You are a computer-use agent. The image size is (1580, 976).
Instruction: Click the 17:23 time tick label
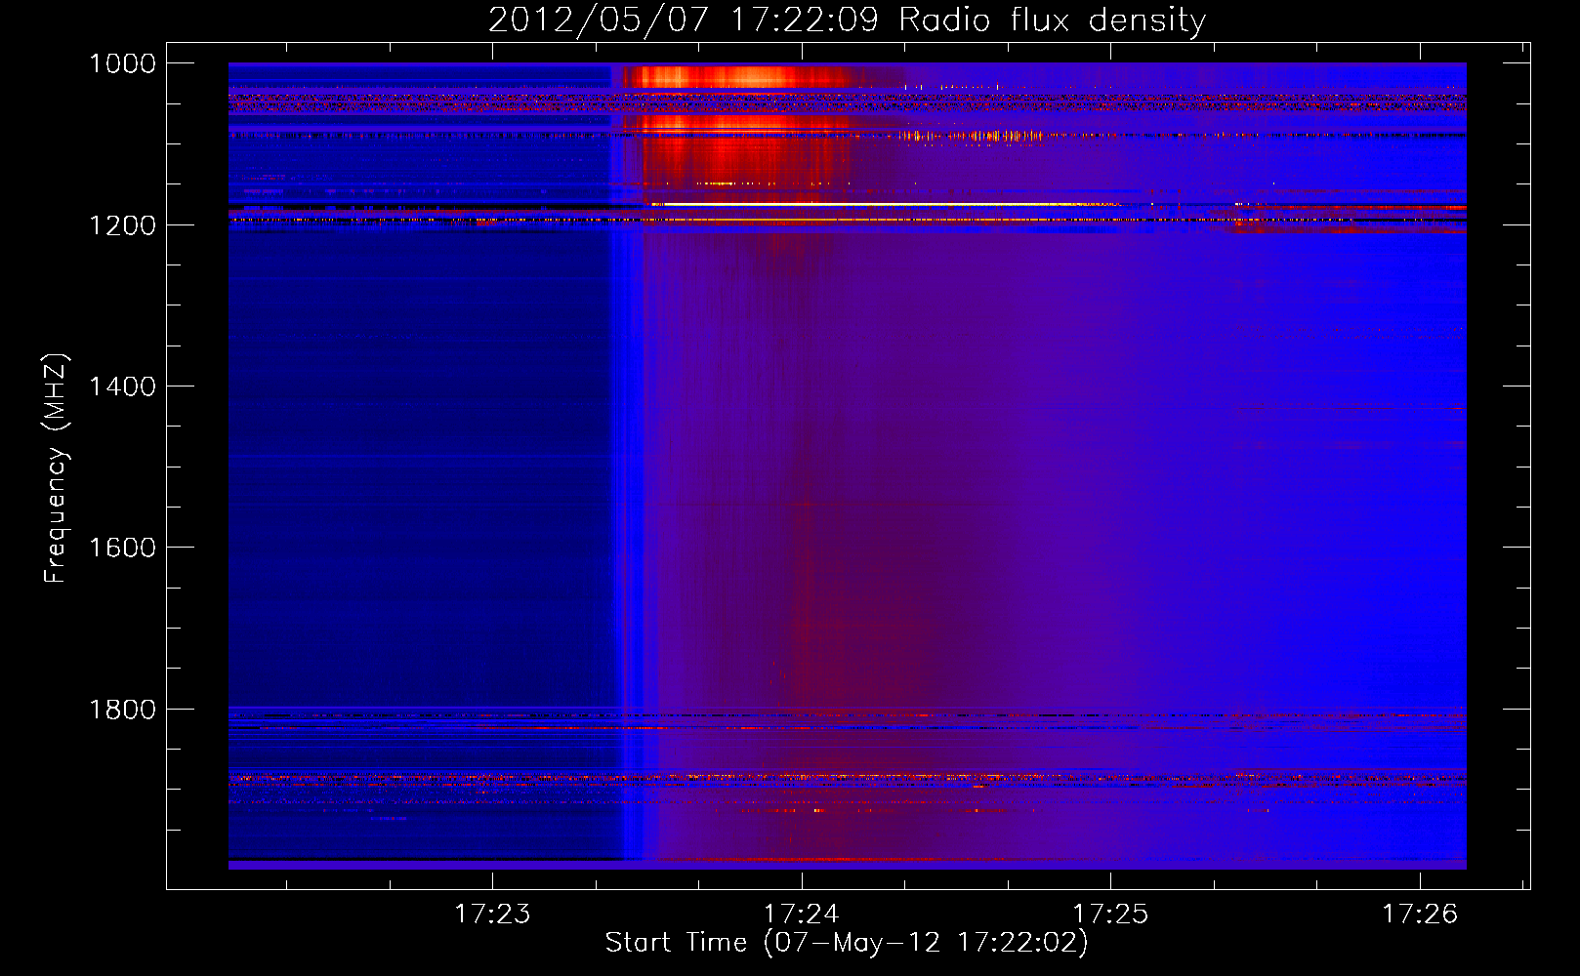[x=493, y=915]
